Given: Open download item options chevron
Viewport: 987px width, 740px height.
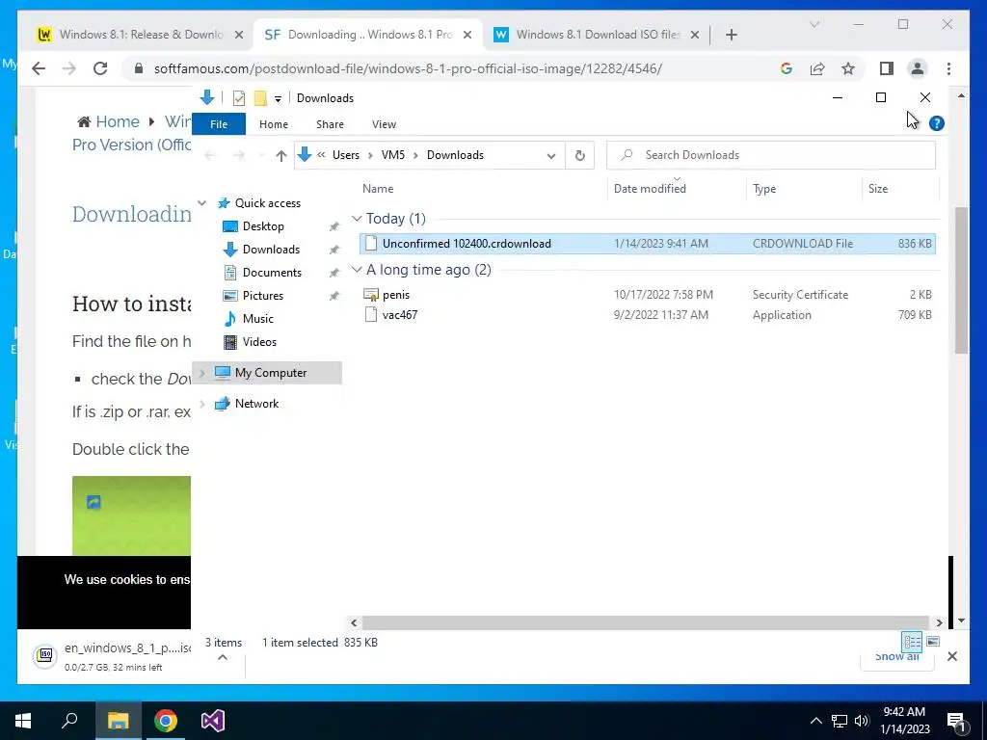Looking at the screenshot, I should pyautogui.click(x=223, y=657).
